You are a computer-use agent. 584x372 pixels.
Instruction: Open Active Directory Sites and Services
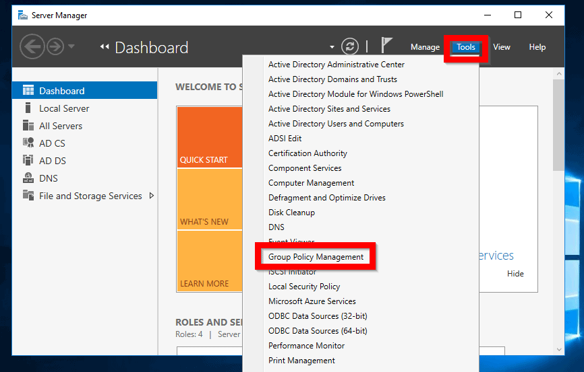tap(329, 109)
